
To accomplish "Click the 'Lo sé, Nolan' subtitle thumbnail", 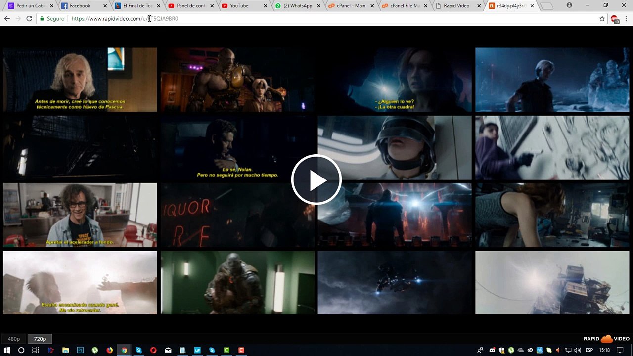I will pos(237,147).
